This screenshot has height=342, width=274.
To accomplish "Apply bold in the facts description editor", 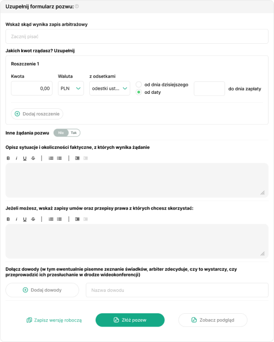I will pyautogui.click(x=8, y=158).
